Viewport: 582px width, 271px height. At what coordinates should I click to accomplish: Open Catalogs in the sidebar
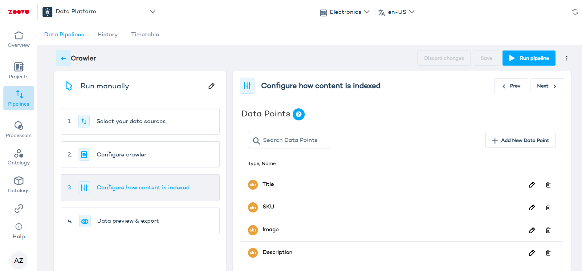click(18, 185)
